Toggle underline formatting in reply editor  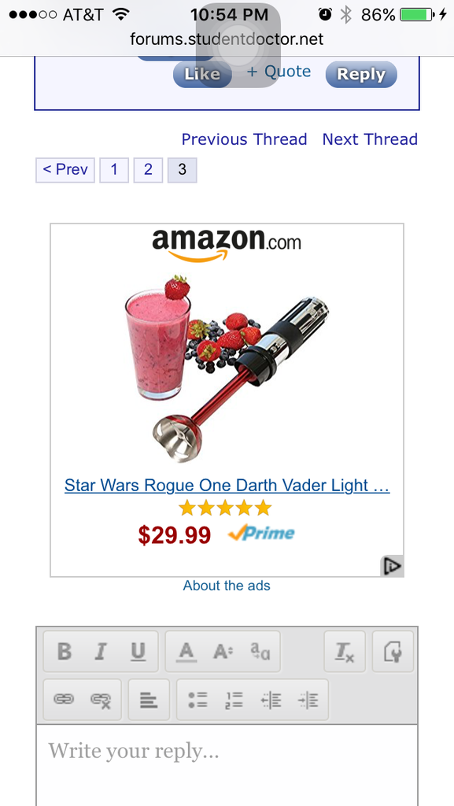(138, 652)
